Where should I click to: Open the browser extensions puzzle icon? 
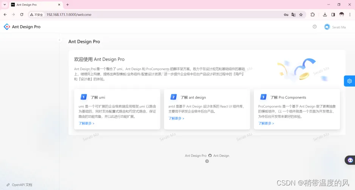[313, 14]
